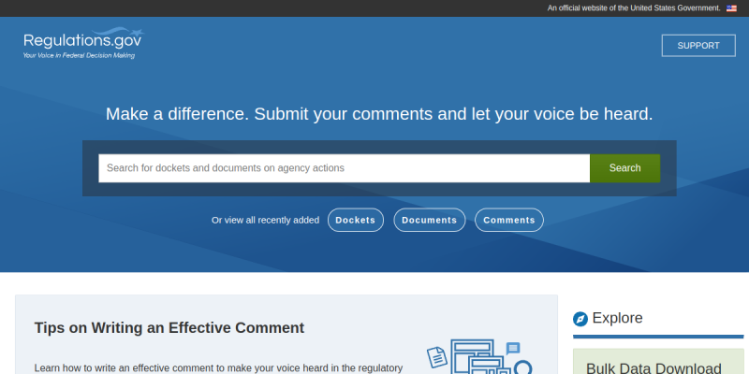Image resolution: width=749 pixels, height=374 pixels.
Task: Click 'Tips on Writing an Effective Comment' heading
Action: [169, 328]
